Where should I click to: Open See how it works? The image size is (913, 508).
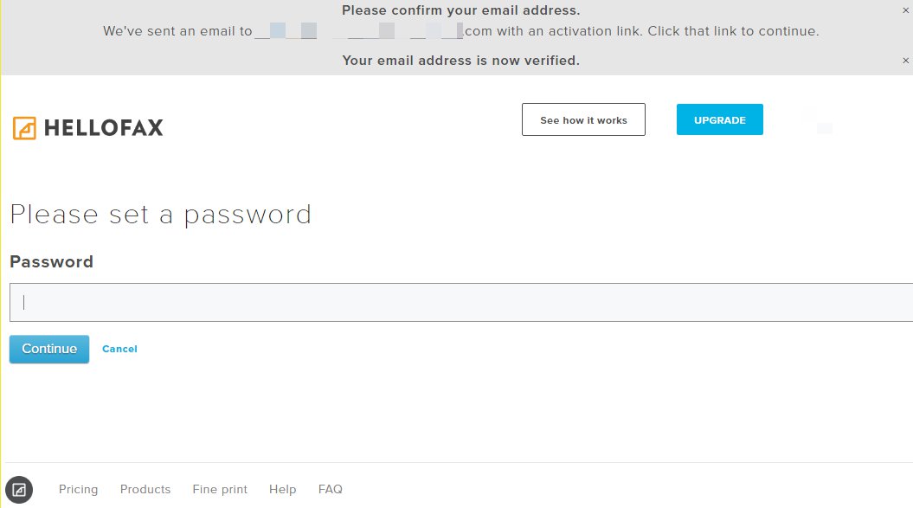(x=583, y=120)
